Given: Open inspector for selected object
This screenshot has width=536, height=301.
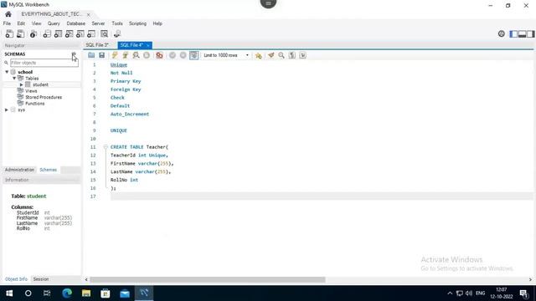Looking at the screenshot, I should pyautogui.click(x=33, y=33).
